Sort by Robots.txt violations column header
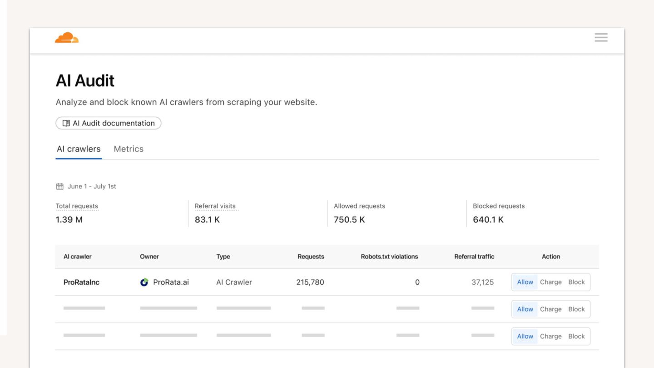 (x=389, y=257)
